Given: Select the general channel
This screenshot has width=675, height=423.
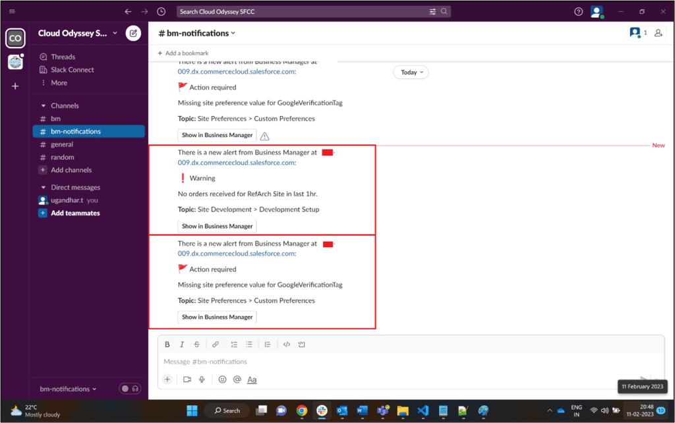Looking at the screenshot, I should click(x=62, y=144).
